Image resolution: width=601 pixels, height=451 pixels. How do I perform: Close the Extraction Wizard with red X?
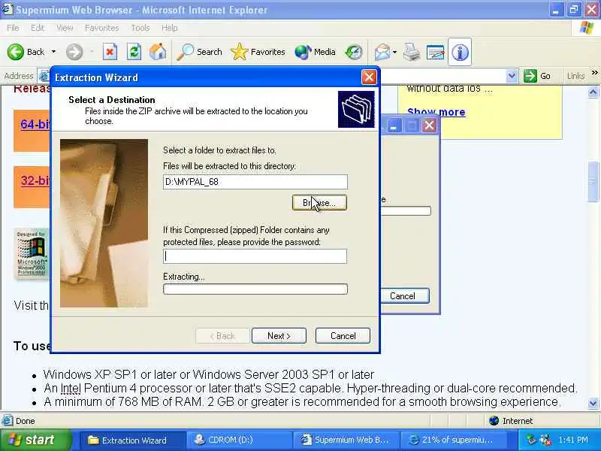pyautogui.click(x=369, y=77)
